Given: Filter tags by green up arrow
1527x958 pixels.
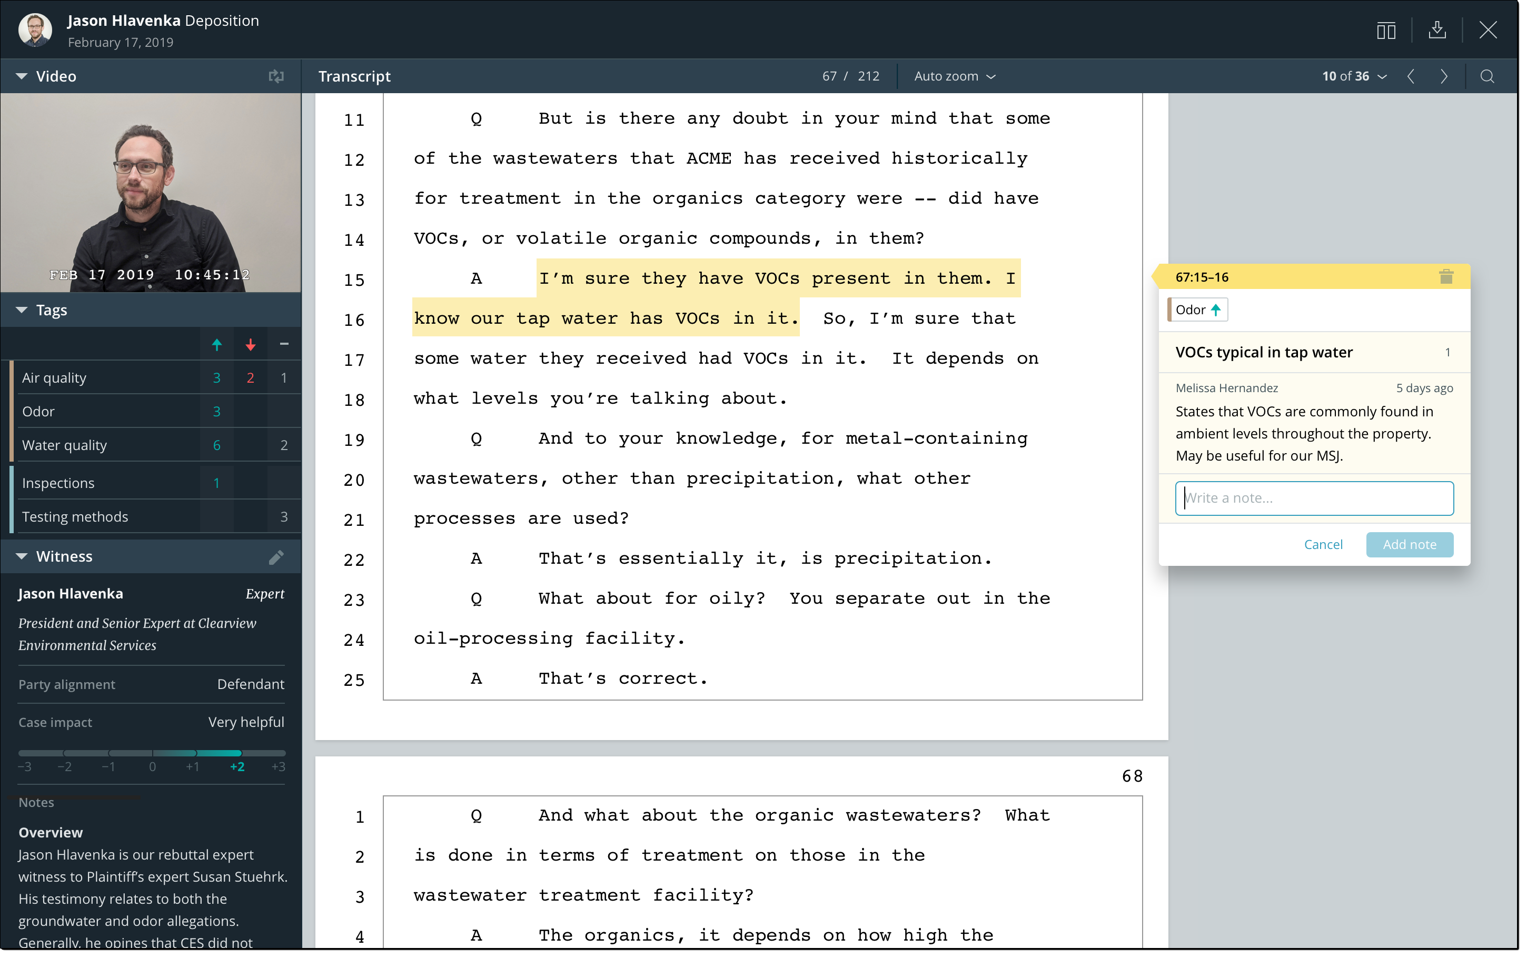Looking at the screenshot, I should pyautogui.click(x=217, y=345).
